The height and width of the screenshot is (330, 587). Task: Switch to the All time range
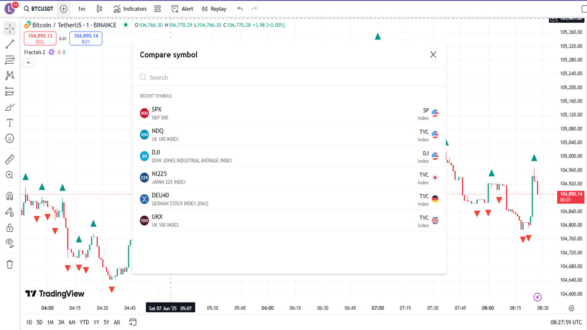click(x=117, y=322)
